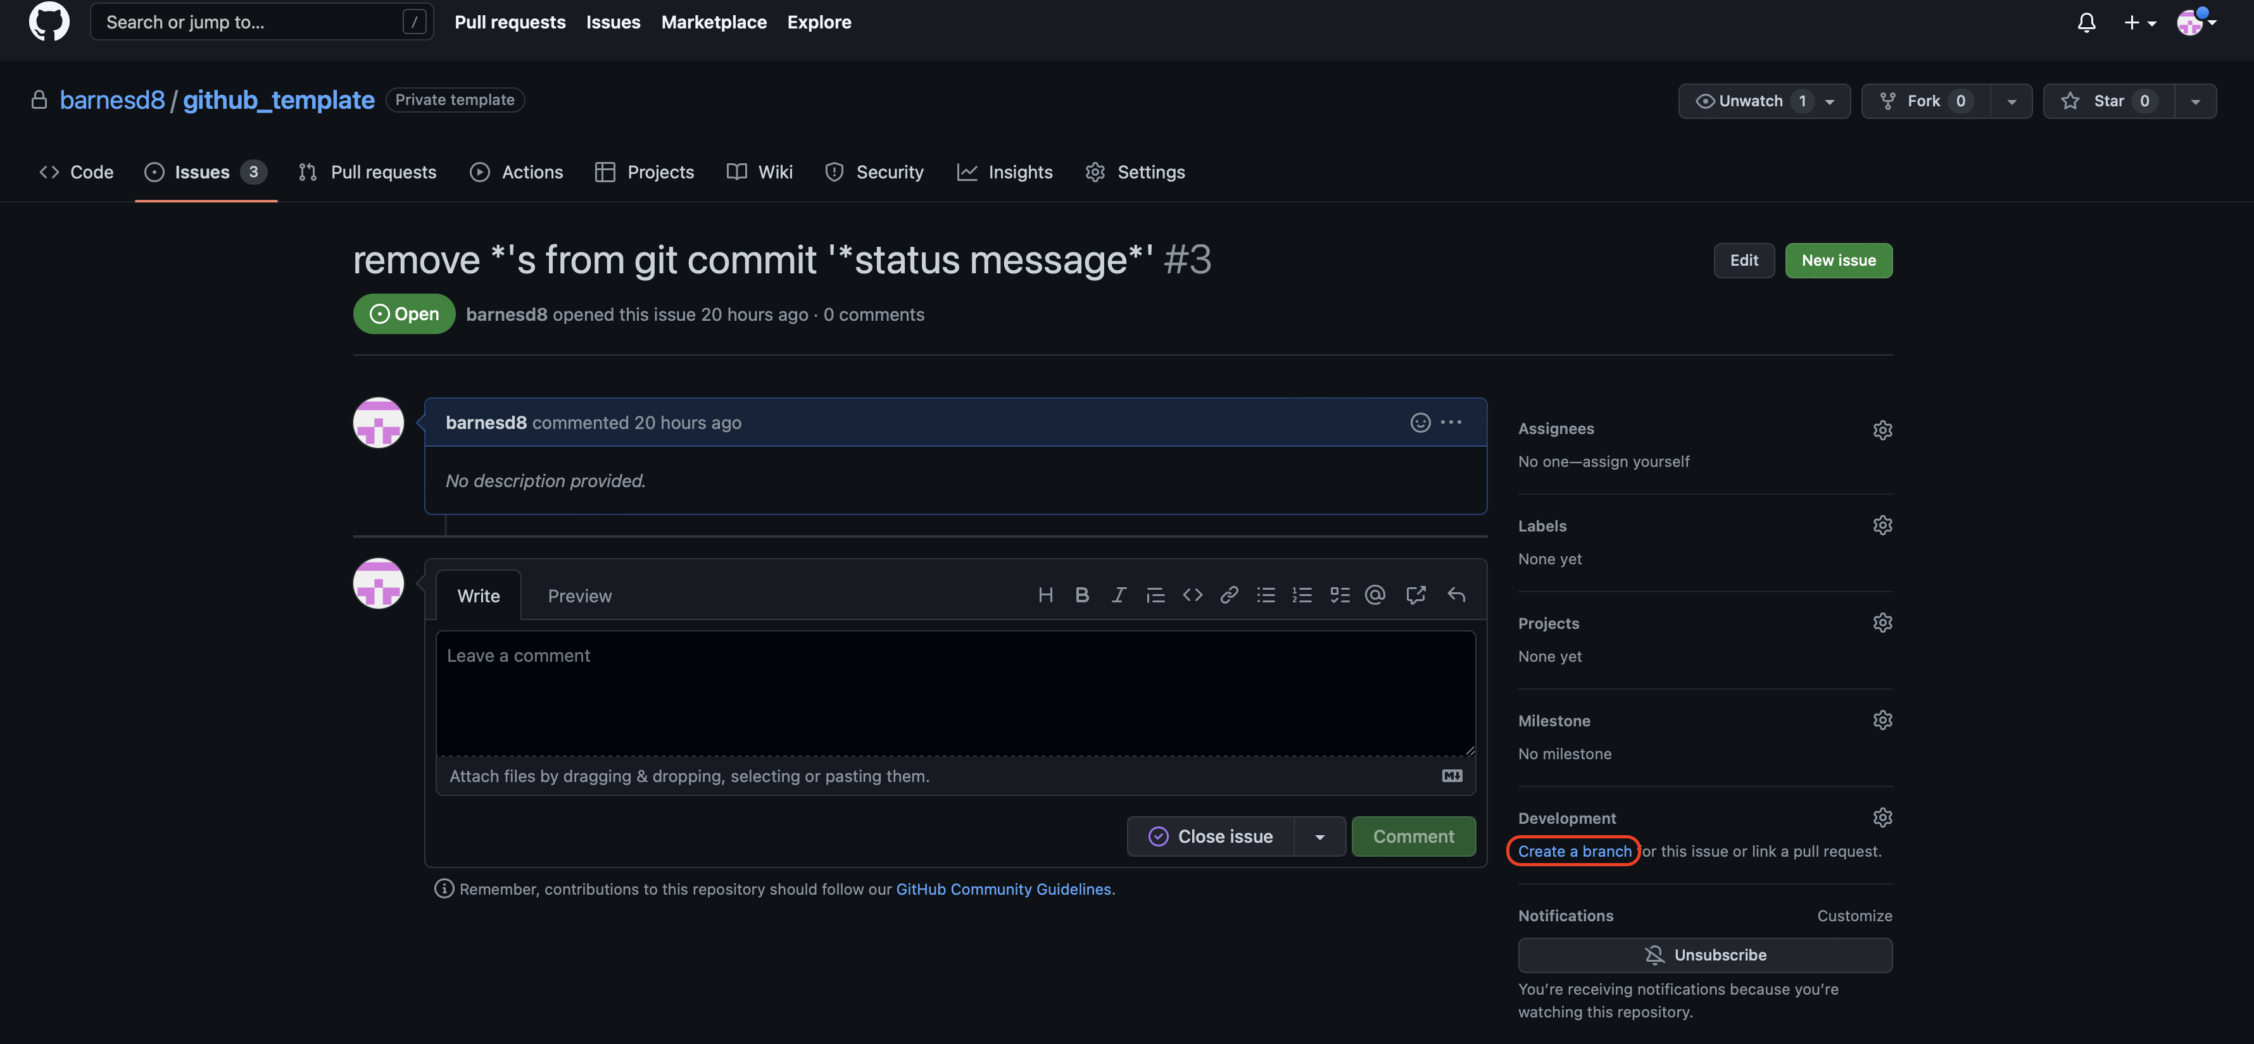The image size is (2254, 1044).
Task: Switch to the Preview tab
Action: coord(579,596)
